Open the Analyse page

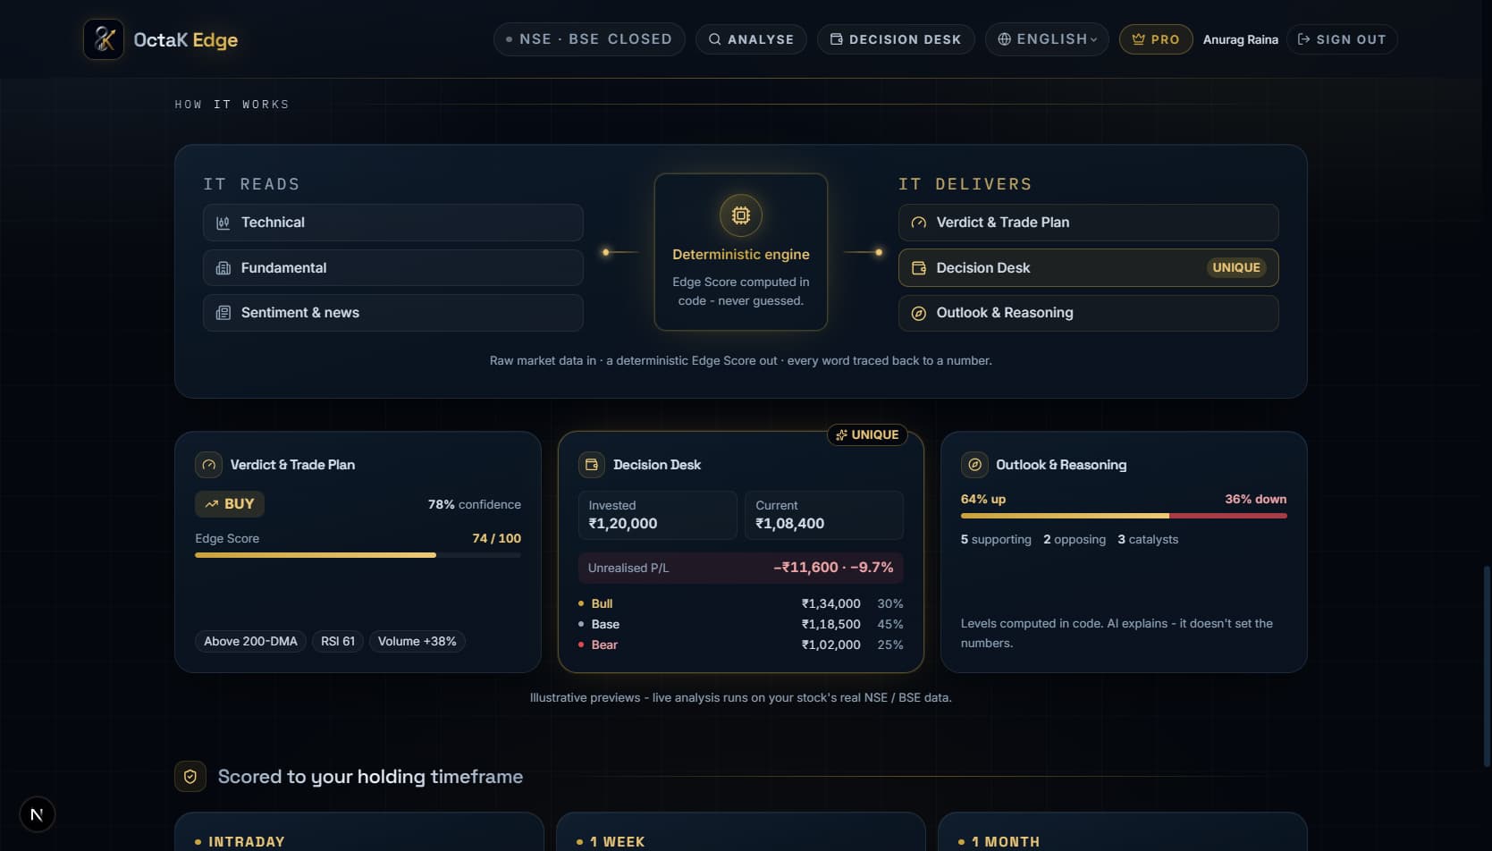coord(751,39)
